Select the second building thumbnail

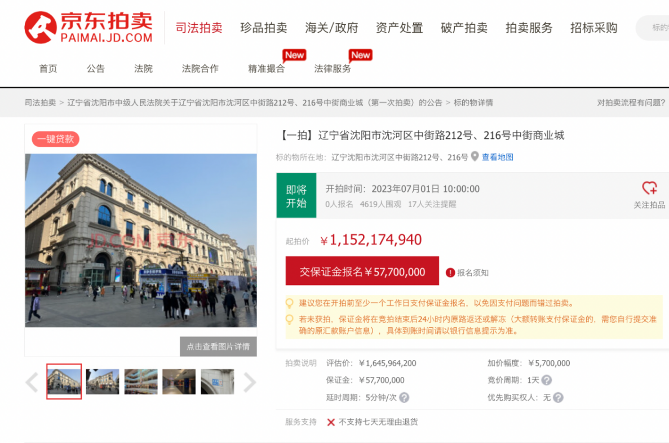pos(103,382)
